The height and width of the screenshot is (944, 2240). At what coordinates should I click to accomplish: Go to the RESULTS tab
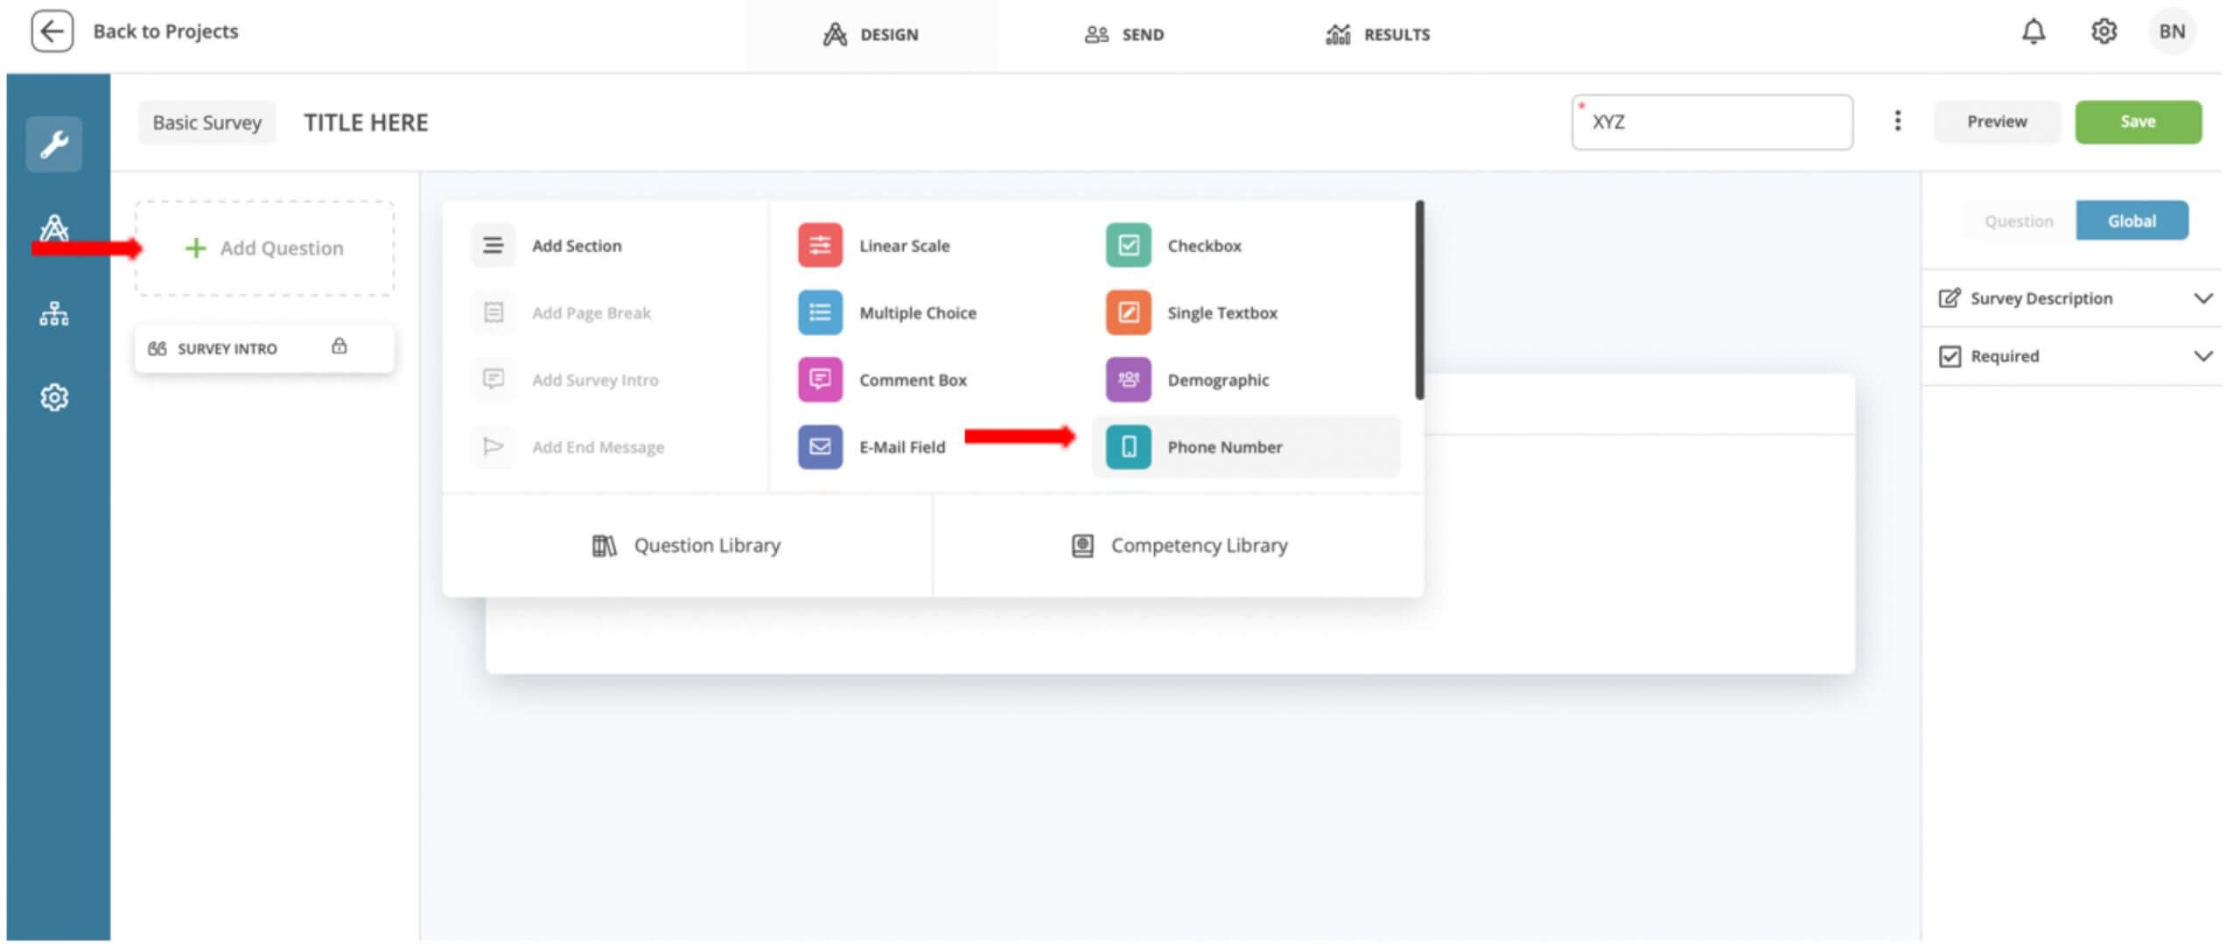[1377, 35]
